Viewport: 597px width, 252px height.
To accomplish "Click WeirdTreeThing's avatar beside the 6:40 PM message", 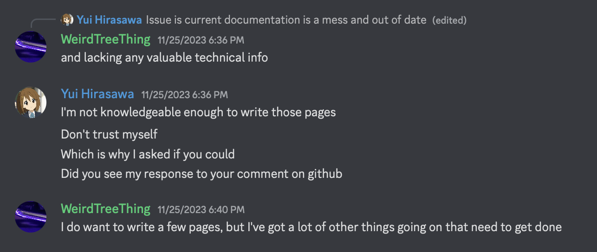I will coord(31,216).
